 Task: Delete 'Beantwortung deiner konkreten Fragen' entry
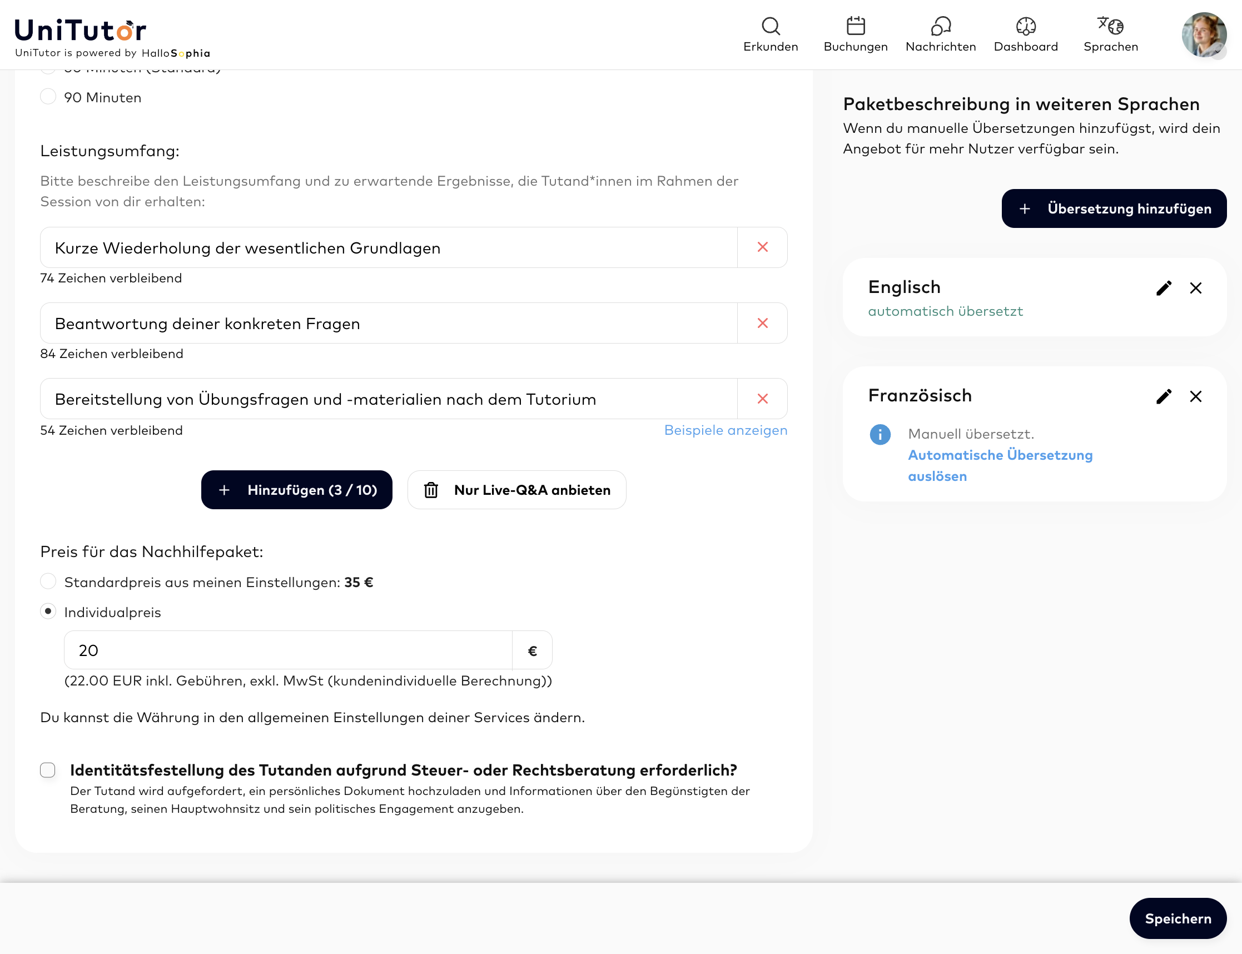762,323
